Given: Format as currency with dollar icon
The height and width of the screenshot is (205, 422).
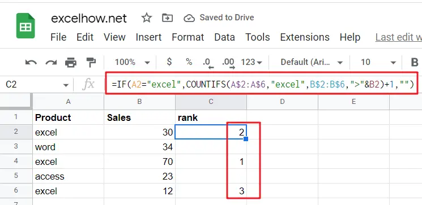Looking at the screenshot, I should coord(169,62).
